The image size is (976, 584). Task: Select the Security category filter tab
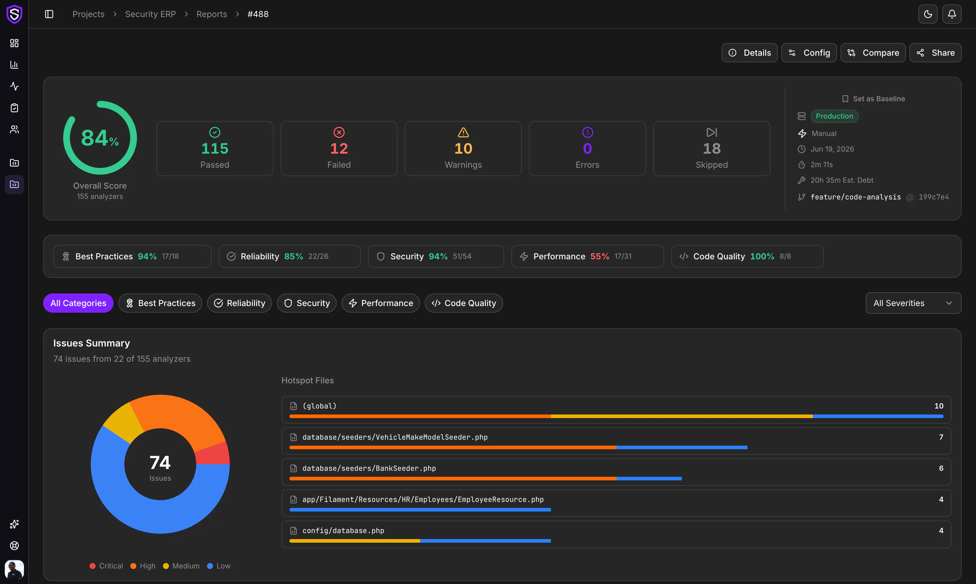click(x=306, y=303)
